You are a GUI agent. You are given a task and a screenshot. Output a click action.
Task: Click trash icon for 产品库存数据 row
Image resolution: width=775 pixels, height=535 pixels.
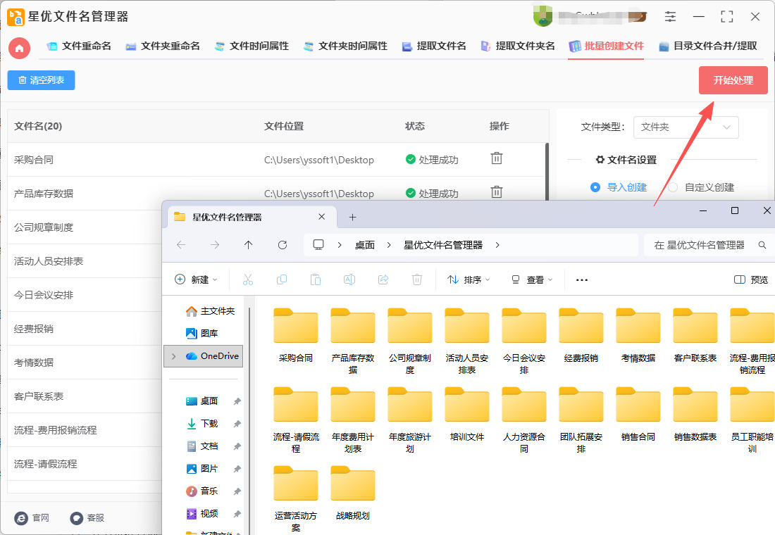[x=497, y=191]
